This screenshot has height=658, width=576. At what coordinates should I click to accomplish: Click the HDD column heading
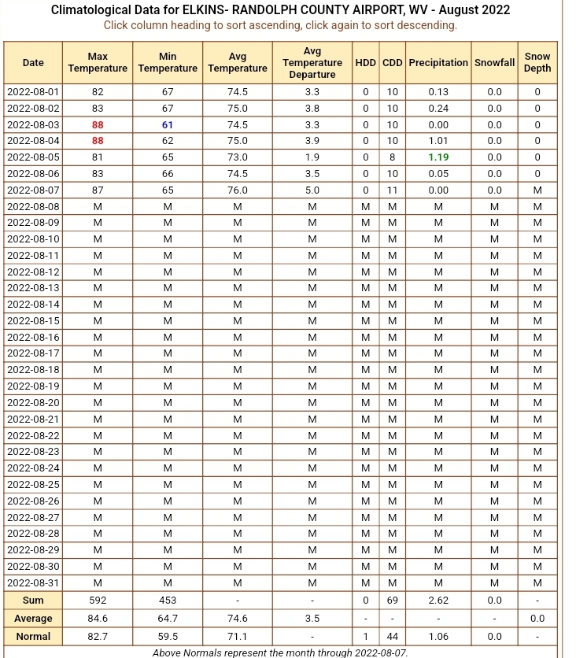coord(366,62)
